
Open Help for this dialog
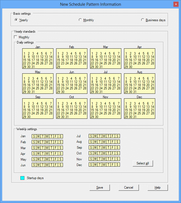[158, 188]
